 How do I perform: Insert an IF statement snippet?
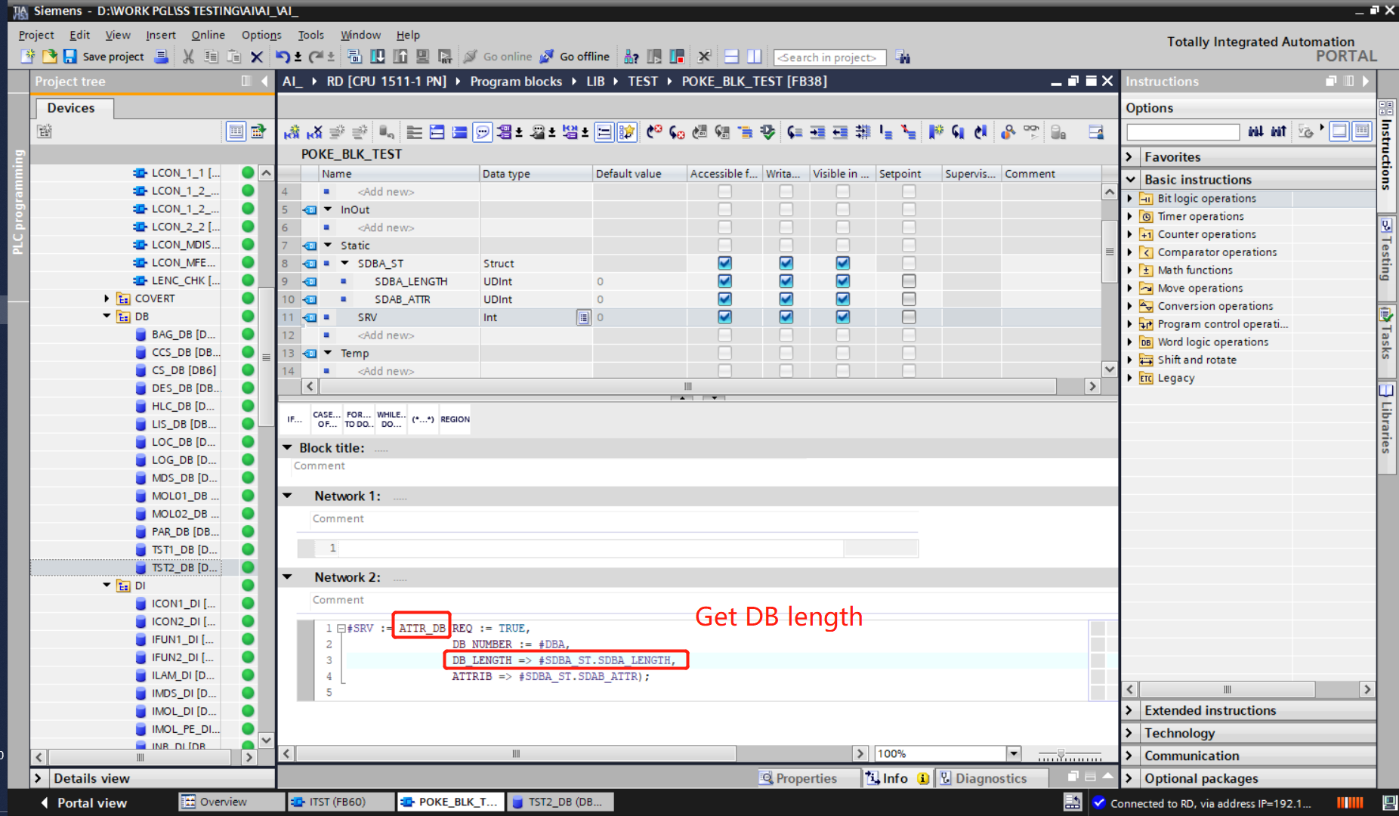point(295,419)
